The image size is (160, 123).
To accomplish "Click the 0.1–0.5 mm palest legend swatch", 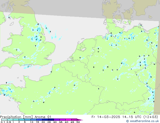I will click(4, 120).
